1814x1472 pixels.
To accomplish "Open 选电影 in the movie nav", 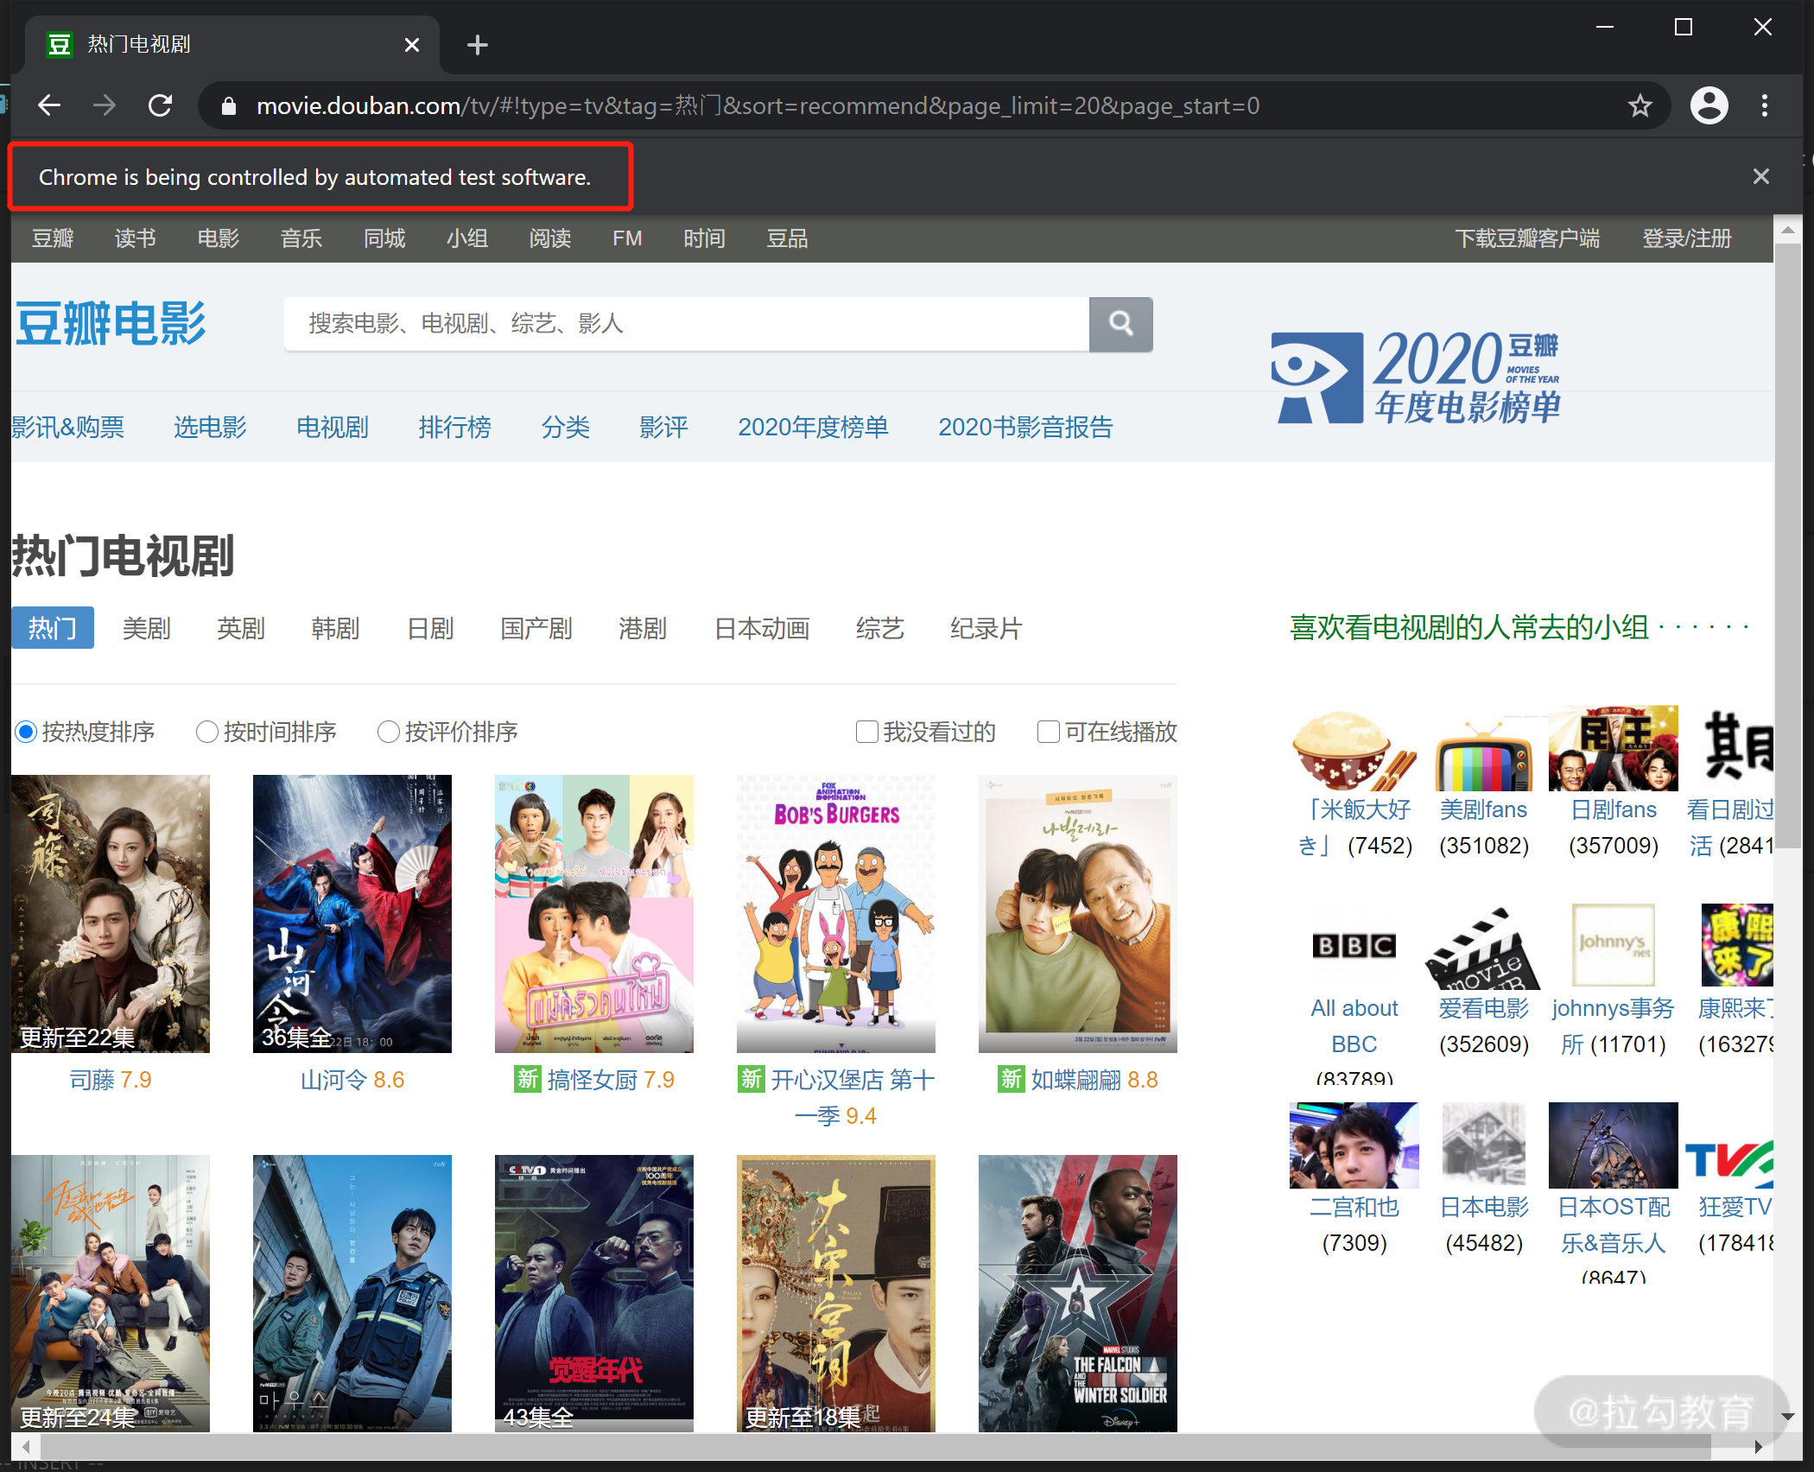I will 210,427.
